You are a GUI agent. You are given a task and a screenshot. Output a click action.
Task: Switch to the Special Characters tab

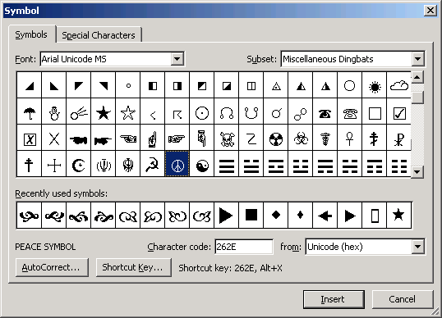coord(99,35)
